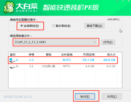This screenshot has height=102, width=131.
Task: Click the 系统下载(O) button
Action: point(95,26)
